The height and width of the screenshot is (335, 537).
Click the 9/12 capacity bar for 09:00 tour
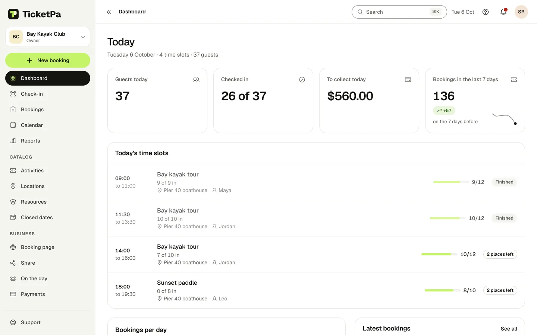point(451,182)
